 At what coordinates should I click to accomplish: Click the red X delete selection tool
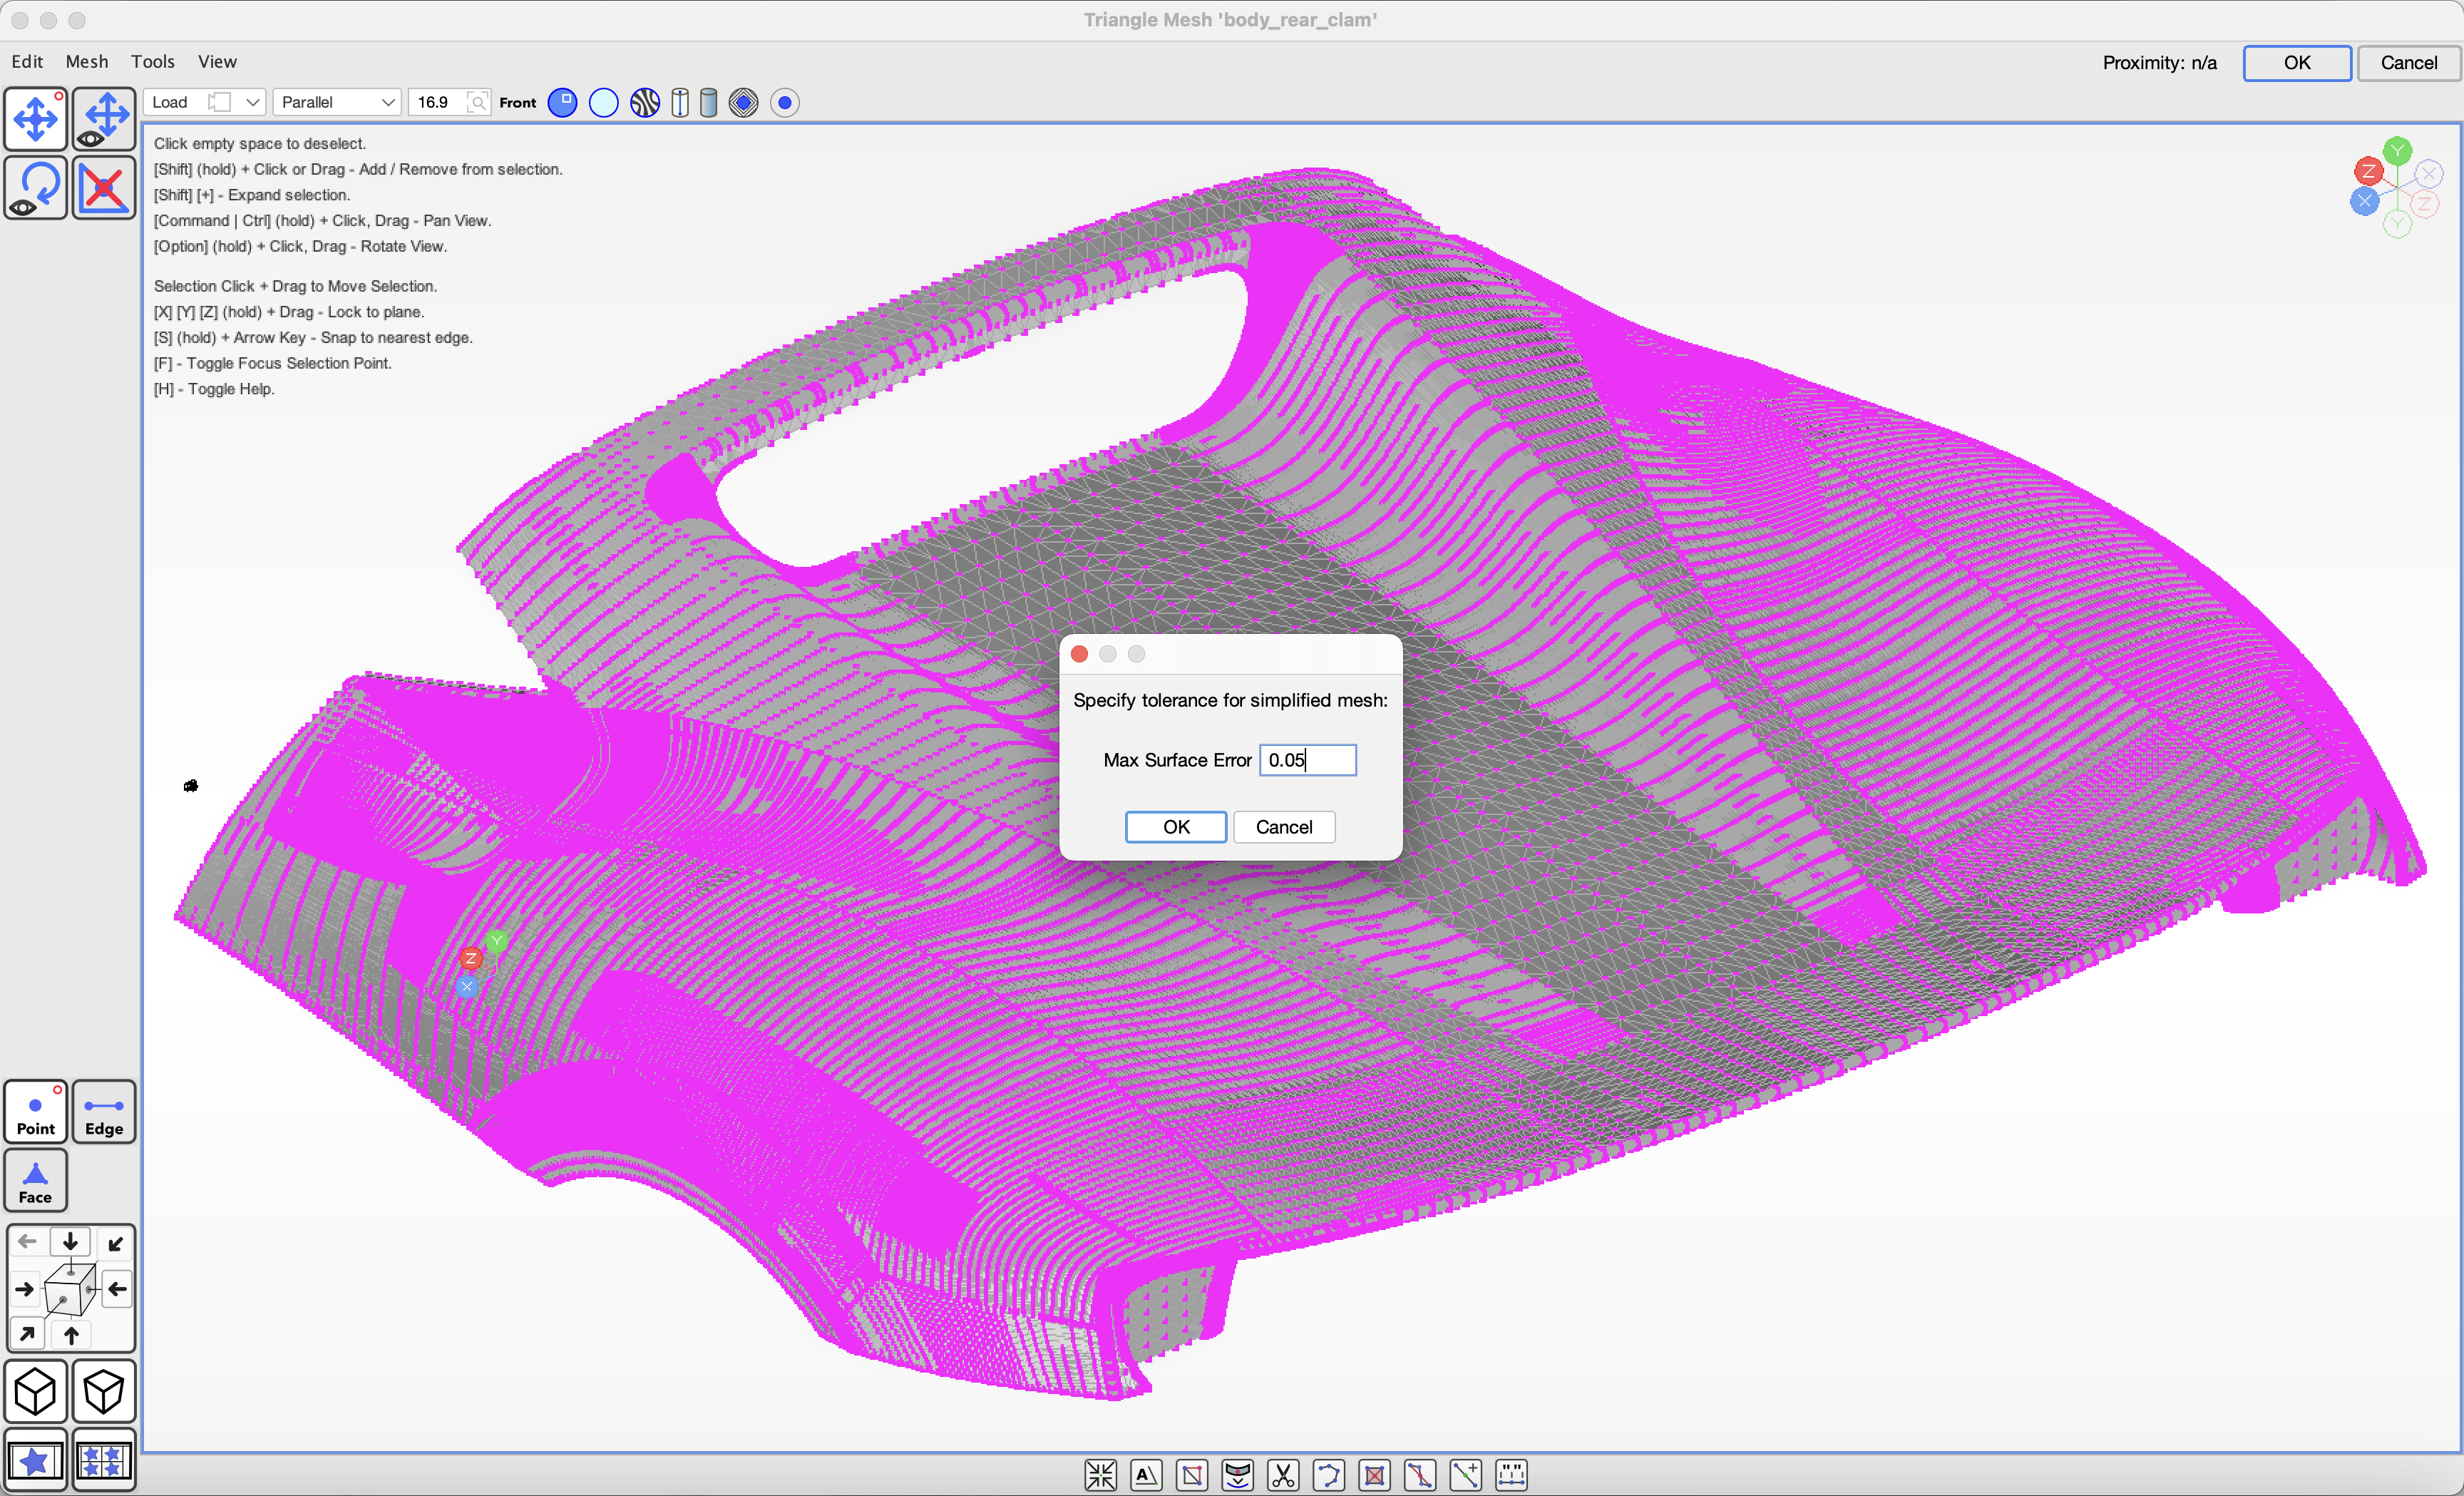pos(104,188)
